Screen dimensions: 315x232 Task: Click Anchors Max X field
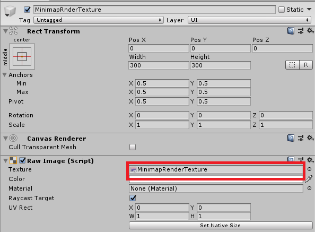pos(162,92)
